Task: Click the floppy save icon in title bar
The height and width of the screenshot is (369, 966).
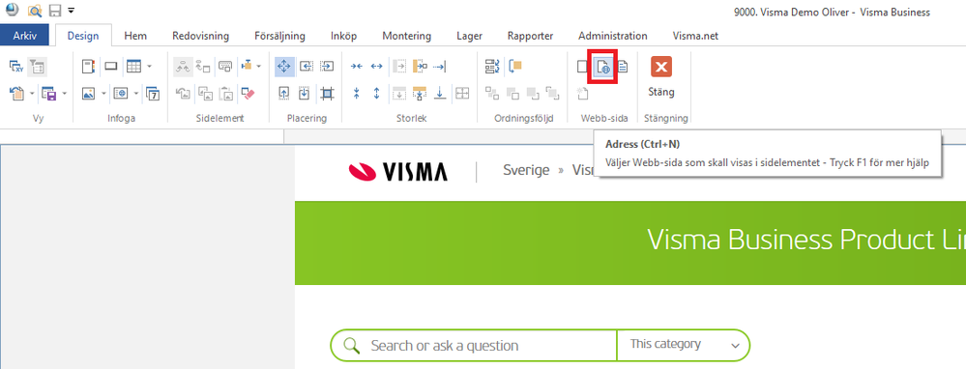Action: tap(55, 11)
